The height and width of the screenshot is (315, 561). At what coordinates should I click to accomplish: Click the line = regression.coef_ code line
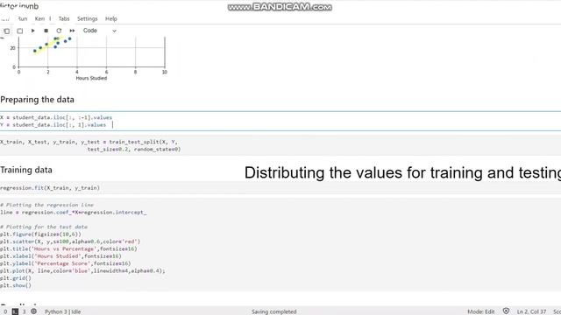[x=74, y=213]
